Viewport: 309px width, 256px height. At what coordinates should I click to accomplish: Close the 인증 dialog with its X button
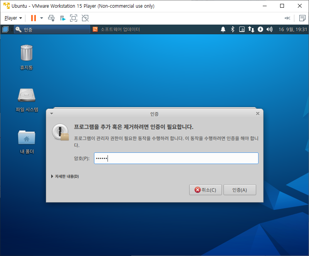[258, 114]
